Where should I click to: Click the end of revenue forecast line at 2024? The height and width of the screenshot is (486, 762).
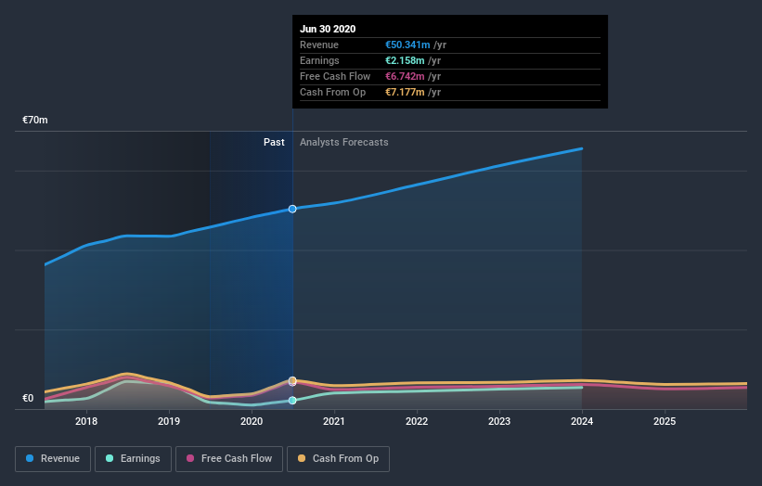click(x=581, y=148)
